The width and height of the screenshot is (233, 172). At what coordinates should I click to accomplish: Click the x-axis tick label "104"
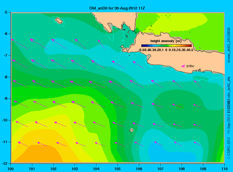(x=96, y=169)
